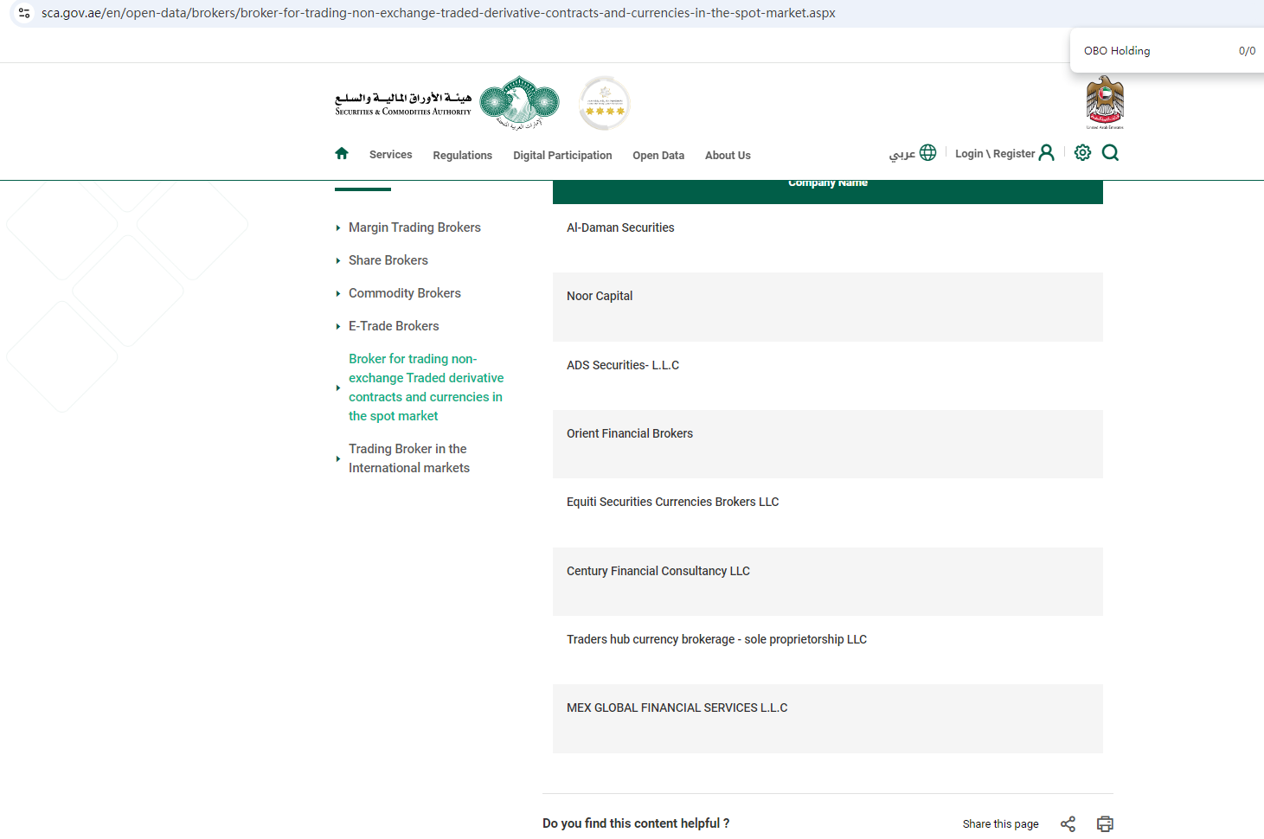Click the site info icon in address bar
The height and width of the screenshot is (839, 1264).
click(x=24, y=13)
